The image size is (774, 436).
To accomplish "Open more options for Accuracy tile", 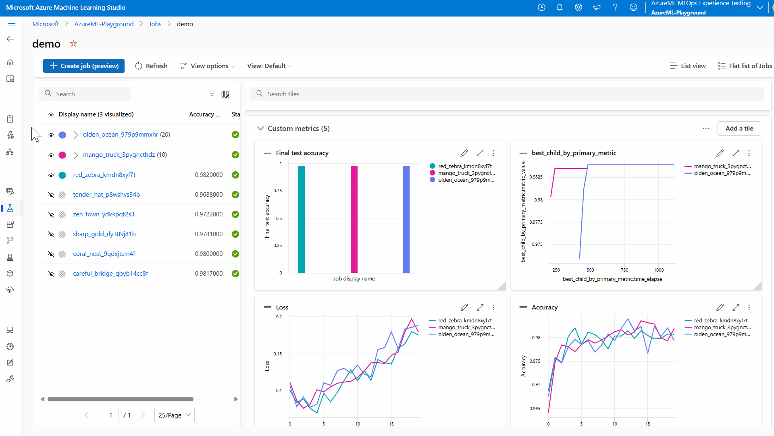I will coord(749,307).
